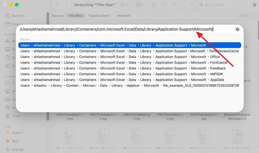Select the AWUTranslation.pl.lng file
The height and width of the screenshot is (153, 259).
pos(137,117)
